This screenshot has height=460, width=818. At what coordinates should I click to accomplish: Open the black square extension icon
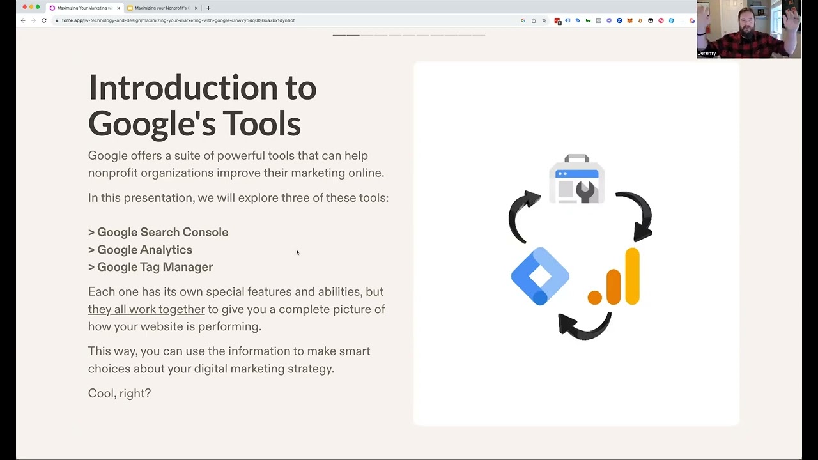pyautogui.click(x=651, y=20)
